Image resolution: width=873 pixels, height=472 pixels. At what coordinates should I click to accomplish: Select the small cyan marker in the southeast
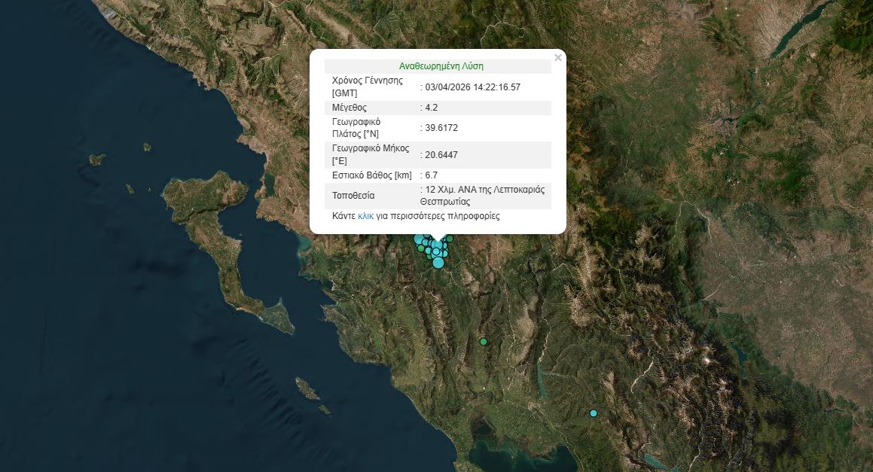[593, 413]
